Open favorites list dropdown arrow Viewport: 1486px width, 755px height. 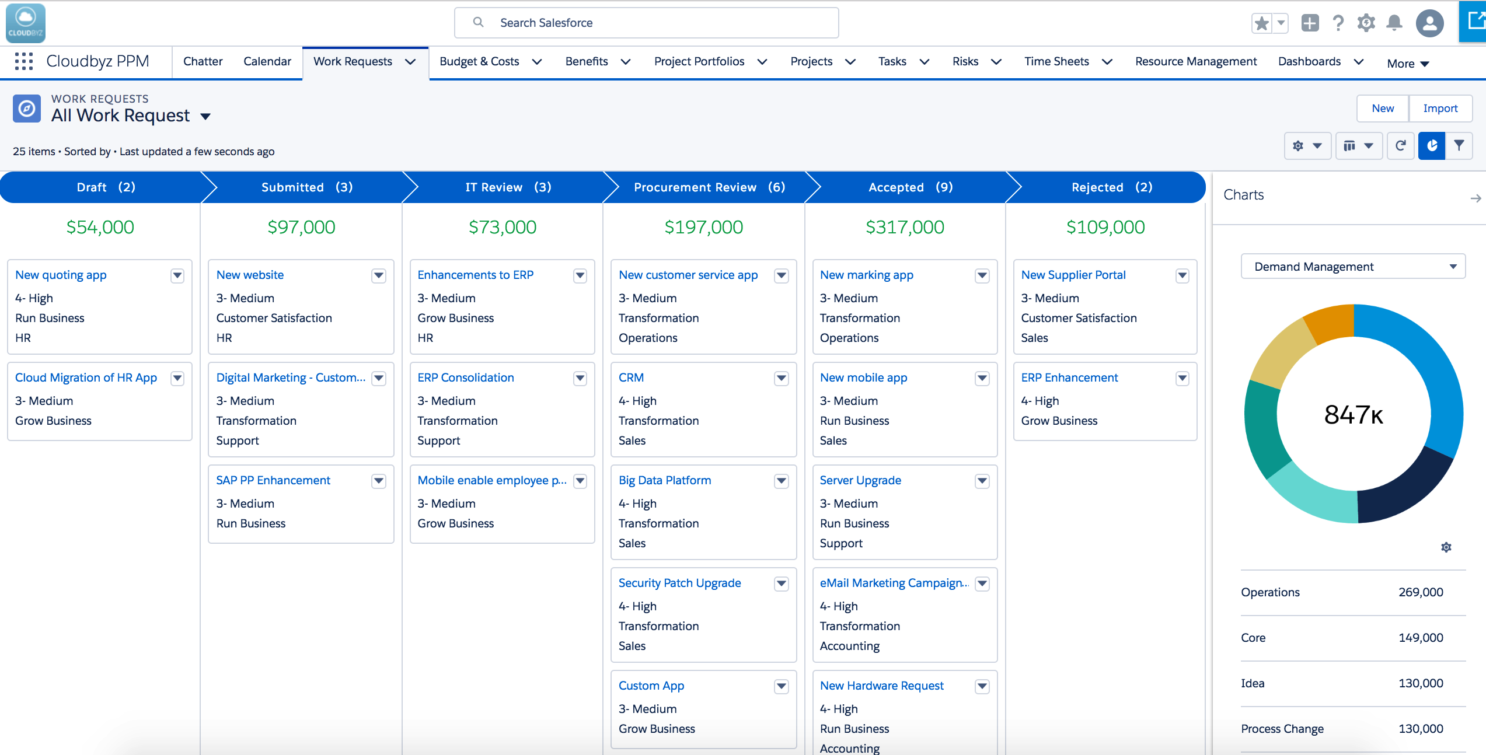coord(1281,23)
